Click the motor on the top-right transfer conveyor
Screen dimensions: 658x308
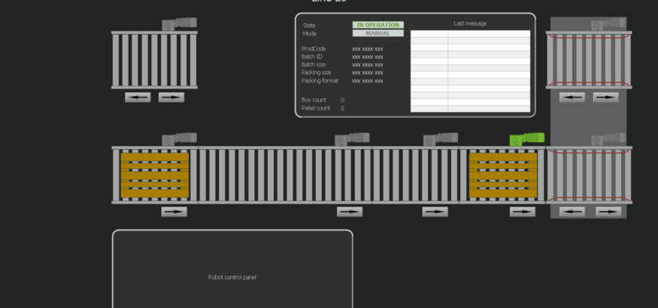coord(608,24)
